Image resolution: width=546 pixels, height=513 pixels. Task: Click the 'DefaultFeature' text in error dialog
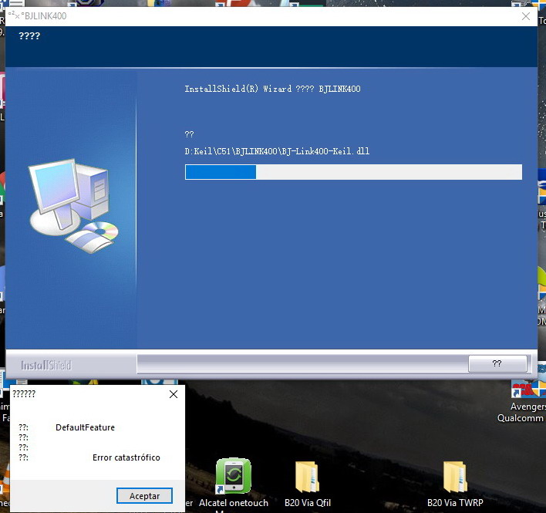pos(85,427)
